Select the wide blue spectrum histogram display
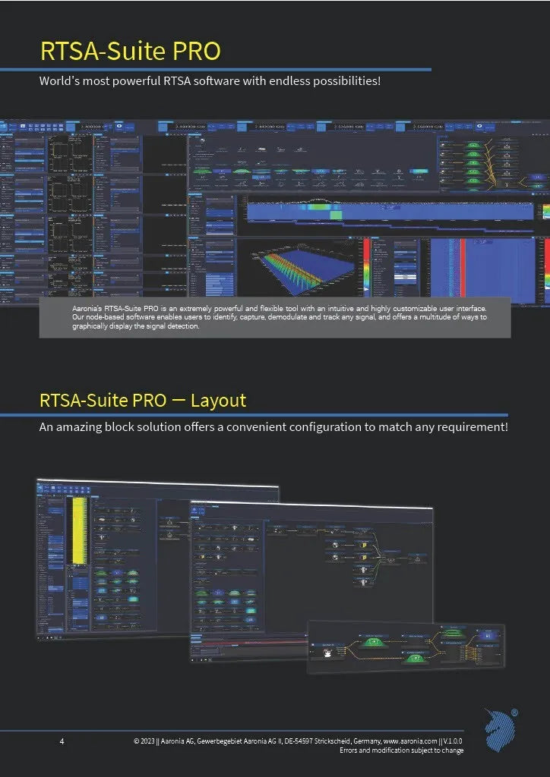Viewport: 550px width, 777px height. click(389, 212)
